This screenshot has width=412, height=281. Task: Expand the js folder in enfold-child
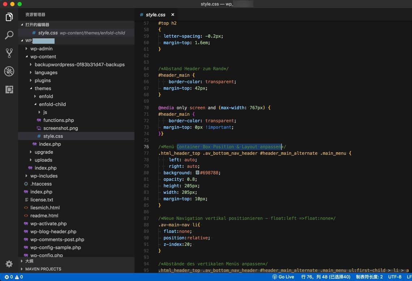pos(45,112)
